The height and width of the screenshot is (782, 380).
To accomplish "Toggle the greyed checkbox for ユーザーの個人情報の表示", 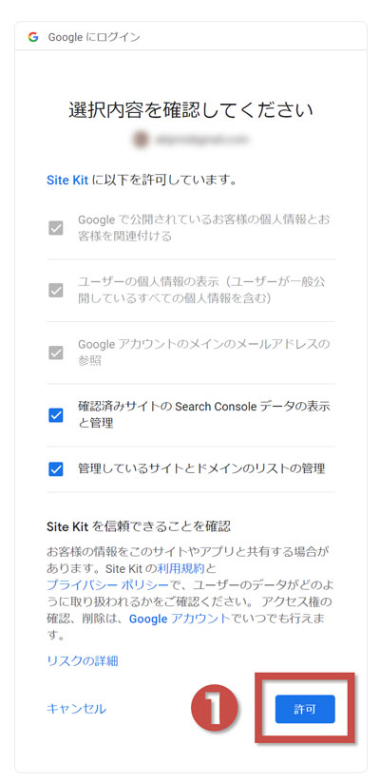I will [x=56, y=290].
